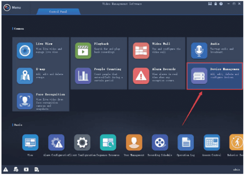
Task: Open User Management icon
Action: [134, 143]
